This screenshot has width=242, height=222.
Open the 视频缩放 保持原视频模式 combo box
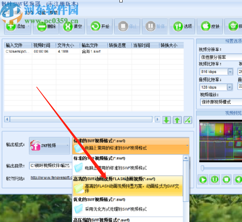[x=221, y=102]
